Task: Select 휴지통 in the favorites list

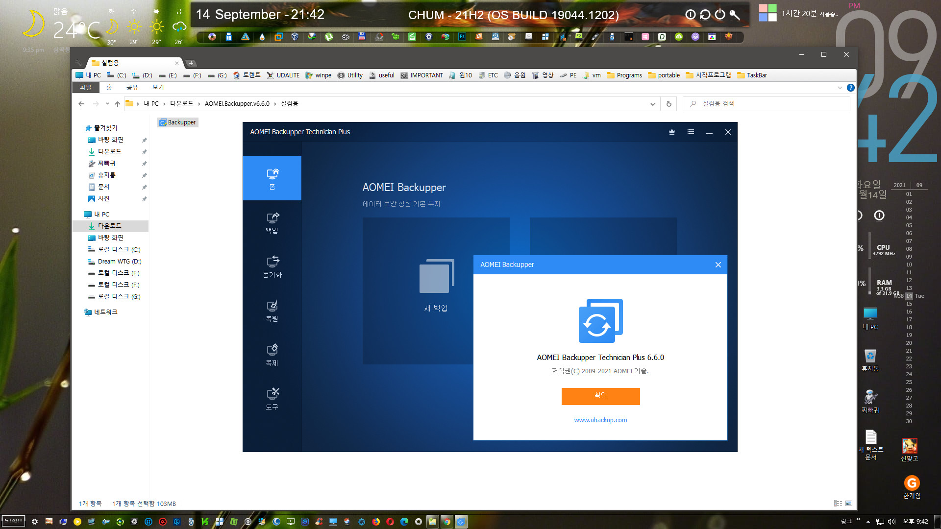Action: 102,175
